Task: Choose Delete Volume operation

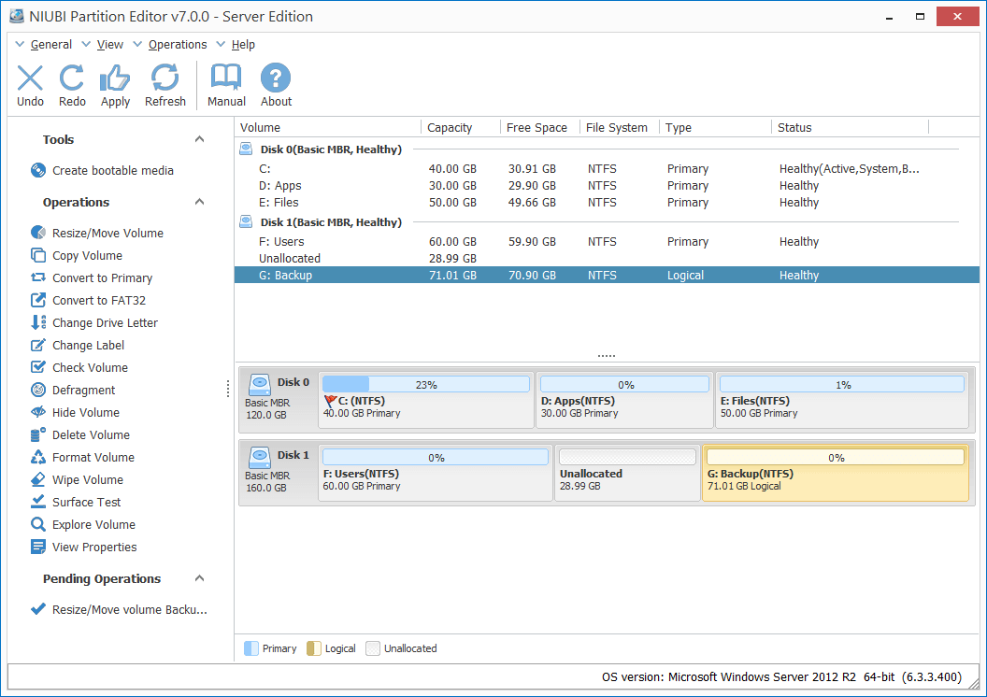Action: click(x=80, y=434)
